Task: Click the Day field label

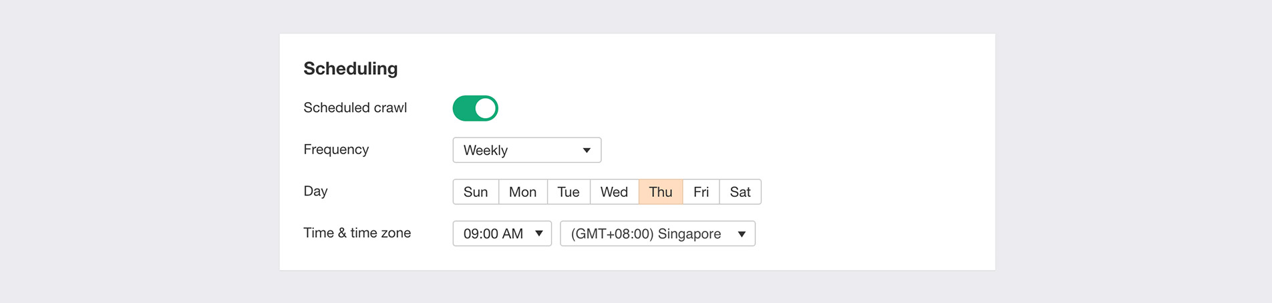Action: click(x=315, y=191)
